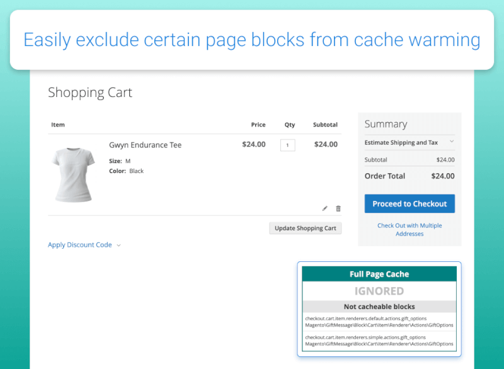This screenshot has height=369, width=504.
Task: Click the pencil edit icon for cart item
Action: [x=325, y=208]
